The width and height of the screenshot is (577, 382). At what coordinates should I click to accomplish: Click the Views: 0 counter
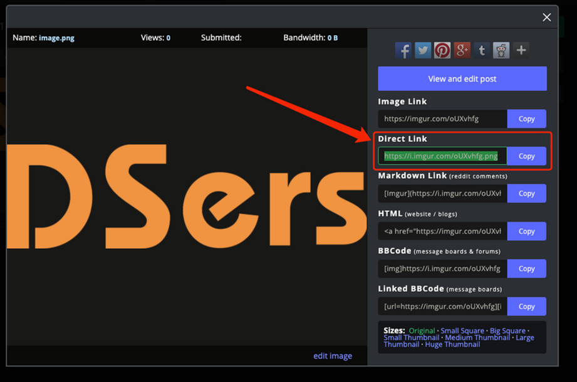[x=155, y=38]
